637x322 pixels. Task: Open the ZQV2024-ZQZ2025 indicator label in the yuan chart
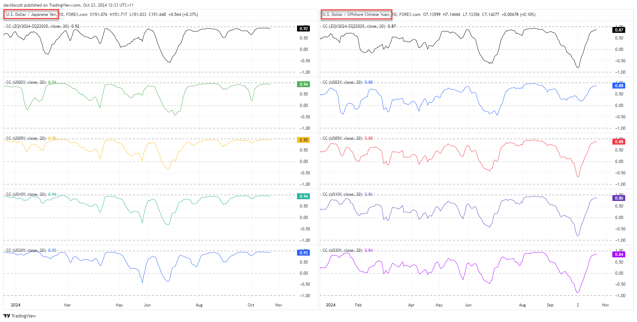click(x=354, y=26)
